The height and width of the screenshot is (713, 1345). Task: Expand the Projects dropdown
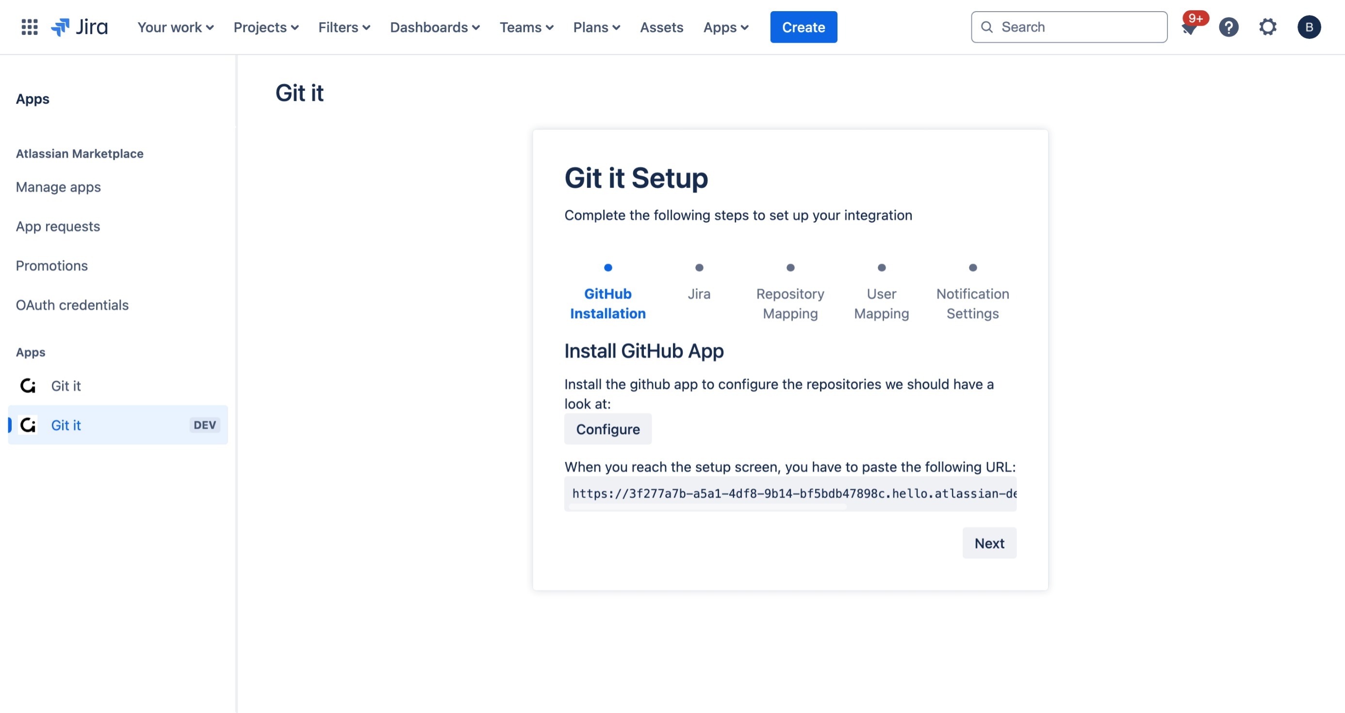[266, 27]
